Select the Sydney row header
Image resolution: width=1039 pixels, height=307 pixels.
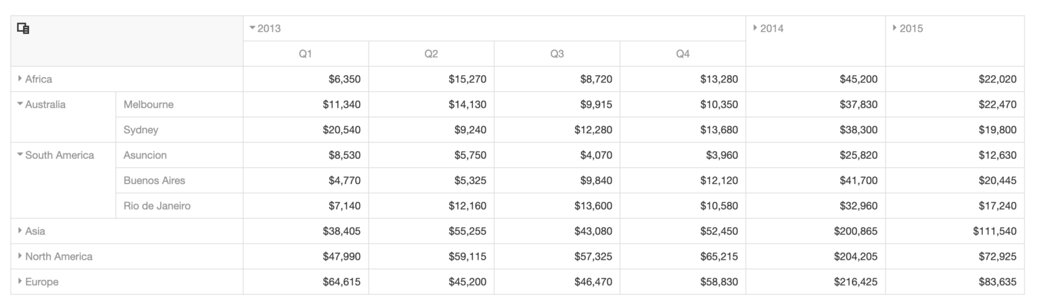[141, 130]
